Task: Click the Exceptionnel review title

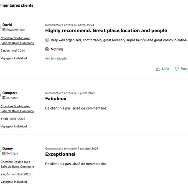Action: coord(60,154)
